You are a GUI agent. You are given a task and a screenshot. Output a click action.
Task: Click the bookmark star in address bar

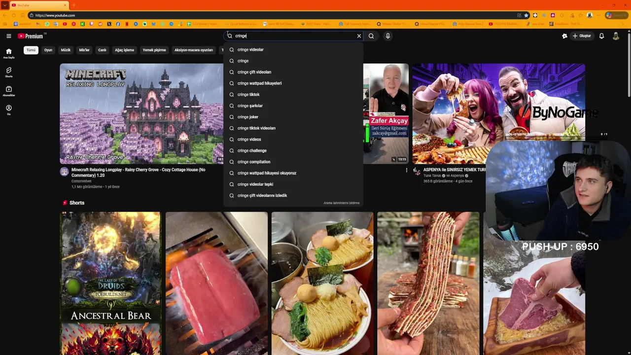coord(526,15)
